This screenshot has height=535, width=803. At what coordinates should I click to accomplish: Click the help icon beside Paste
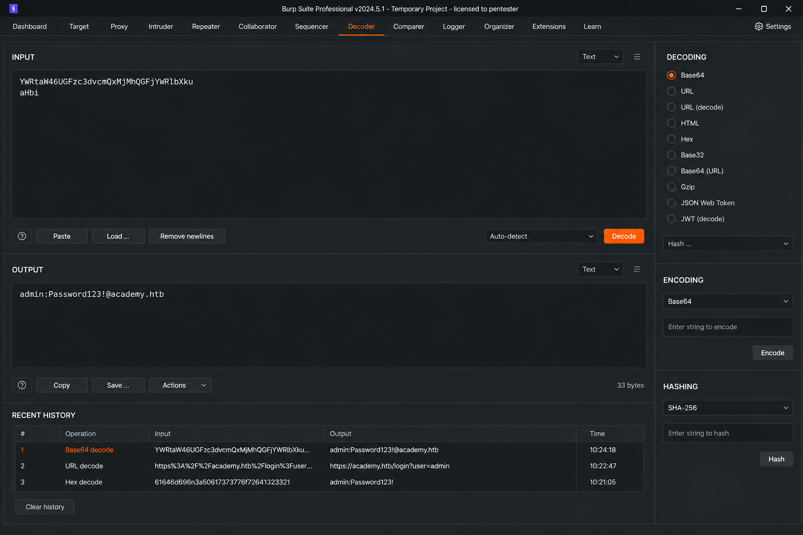click(x=22, y=236)
